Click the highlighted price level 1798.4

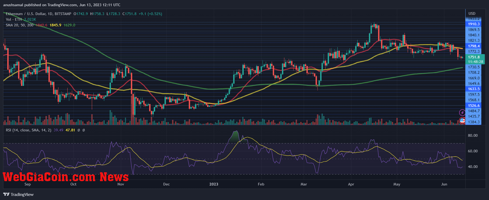click(474, 46)
